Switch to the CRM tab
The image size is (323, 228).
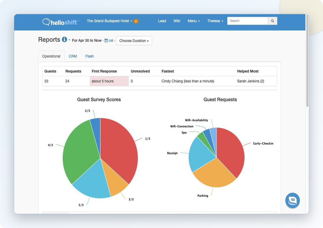click(x=73, y=56)
